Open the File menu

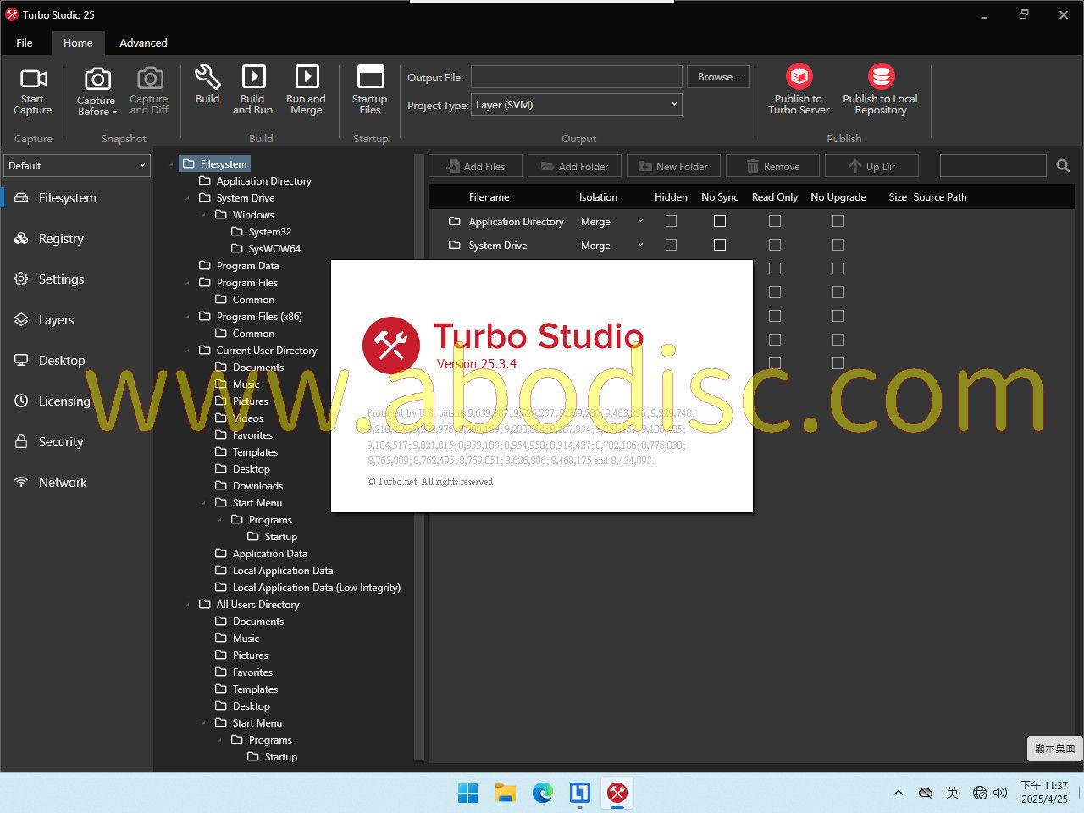(x=25, y=43)
